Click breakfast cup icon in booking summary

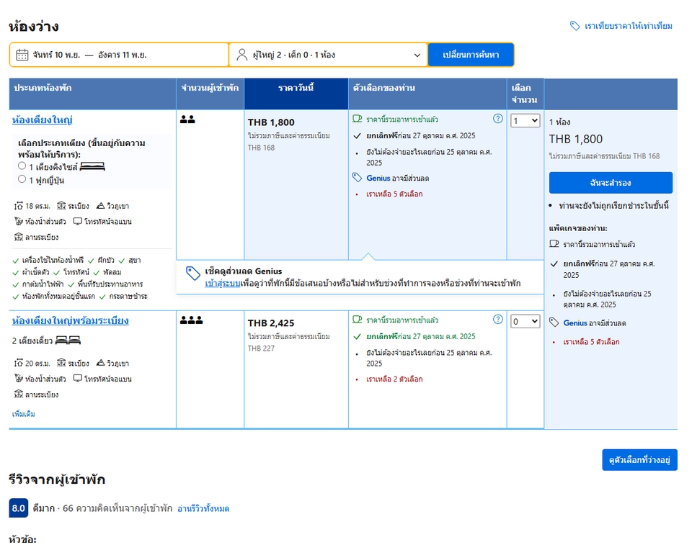[x=554, y=244]
